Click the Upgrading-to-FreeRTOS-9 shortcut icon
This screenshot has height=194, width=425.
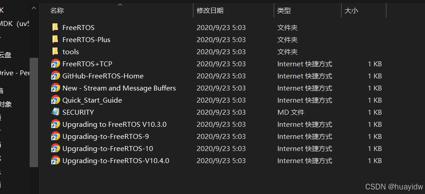[56, 136]
